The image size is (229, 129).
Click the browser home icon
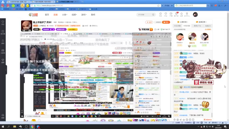(18, 5)
